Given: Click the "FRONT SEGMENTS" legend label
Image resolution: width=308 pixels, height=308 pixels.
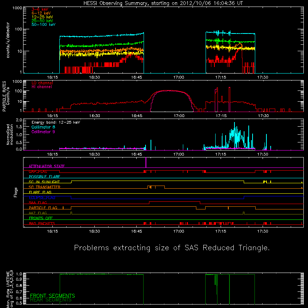Looking at the screenshot, I should point(52,296).
